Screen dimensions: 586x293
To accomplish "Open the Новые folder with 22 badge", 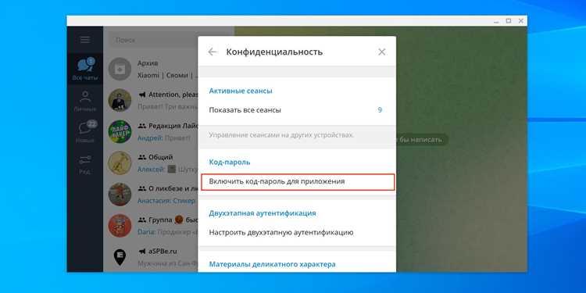I will point(85,132).
